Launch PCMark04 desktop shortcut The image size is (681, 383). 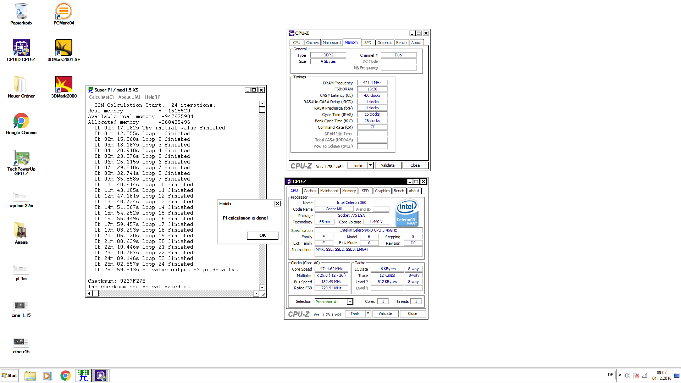pos(64,14)
